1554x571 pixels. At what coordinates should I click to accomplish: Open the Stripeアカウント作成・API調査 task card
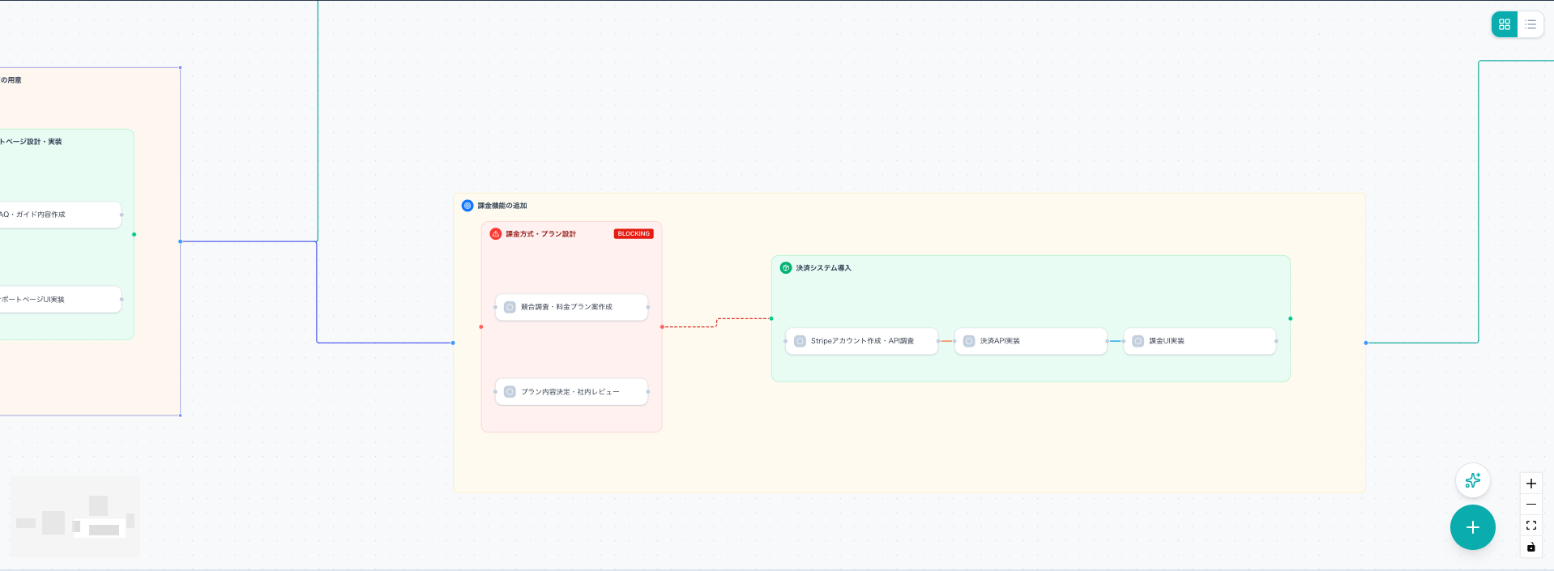(x=861, y=341)
